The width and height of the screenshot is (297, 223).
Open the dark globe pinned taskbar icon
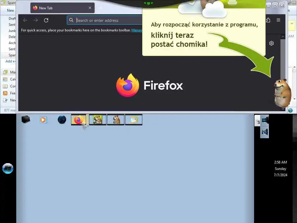click(62, 120)
